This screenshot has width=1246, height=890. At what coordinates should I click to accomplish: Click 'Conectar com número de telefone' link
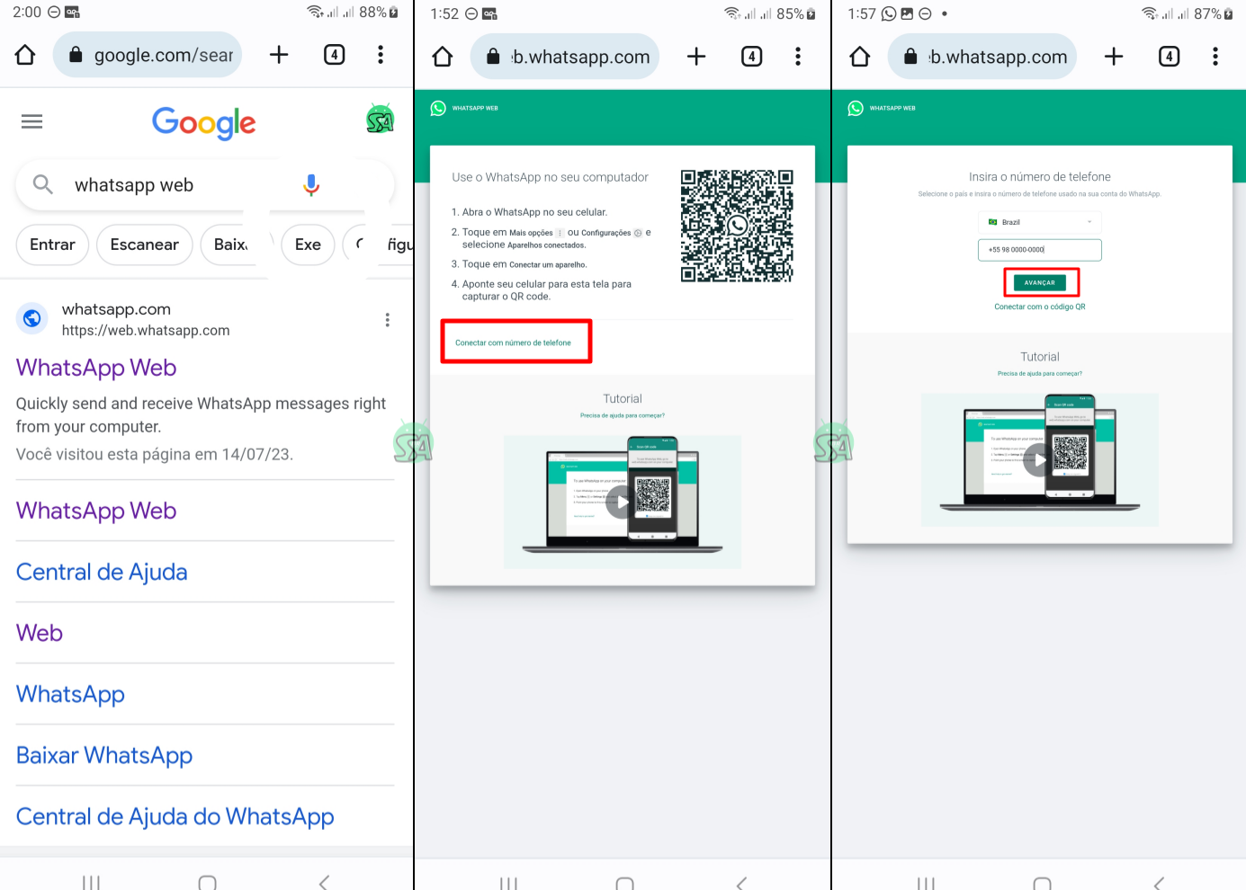(513, 343)
